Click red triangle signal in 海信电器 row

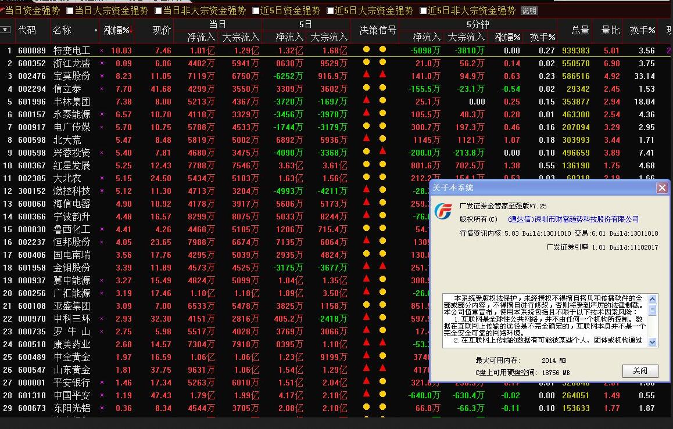pos(367,202)
